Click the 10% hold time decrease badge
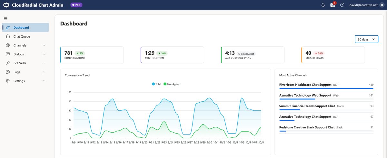Viewport: 387px width, 158px height. [x=162, y=53]
